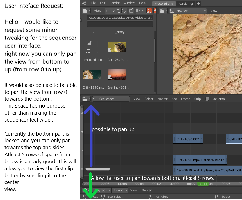
Task: Click the empty file name field below path
Action: [120, 24]
